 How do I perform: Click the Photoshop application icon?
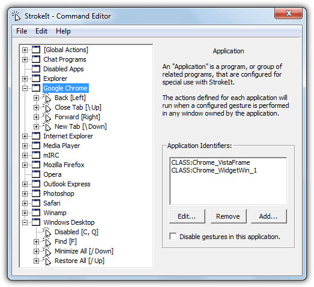click(x=36, y=194)
